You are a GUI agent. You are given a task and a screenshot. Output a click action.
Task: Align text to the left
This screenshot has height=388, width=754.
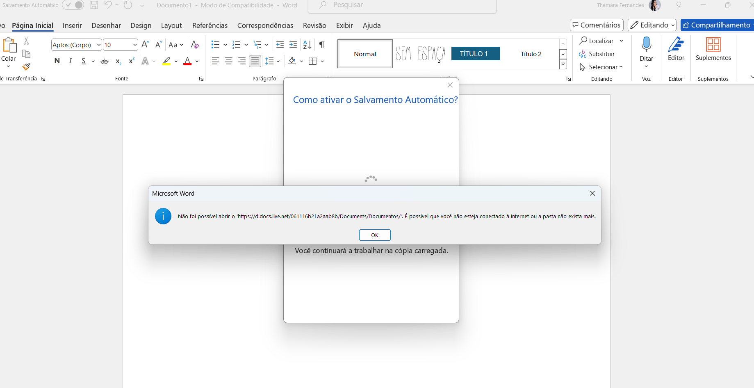tap(215, 61)
